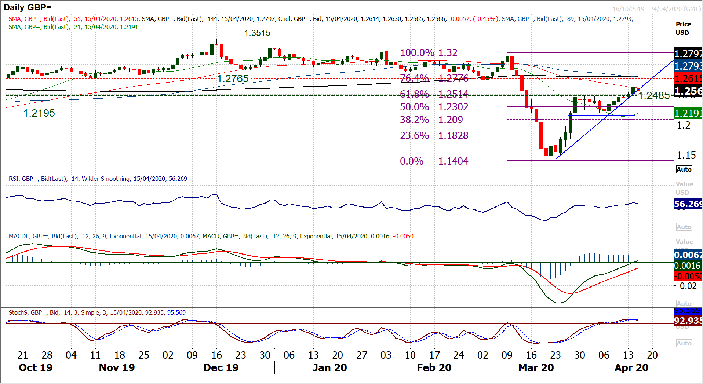Click the 'Oct 19' month label
The image size is (703, 384).
36,367
